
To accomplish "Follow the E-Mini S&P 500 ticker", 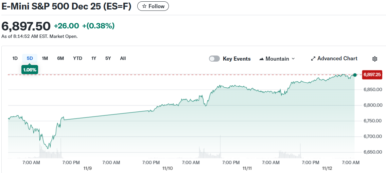I will point(153,6).
